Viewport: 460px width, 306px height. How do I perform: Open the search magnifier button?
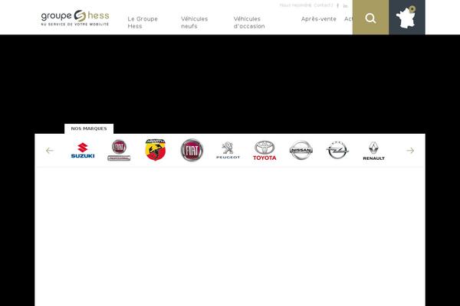click(370, 18)
